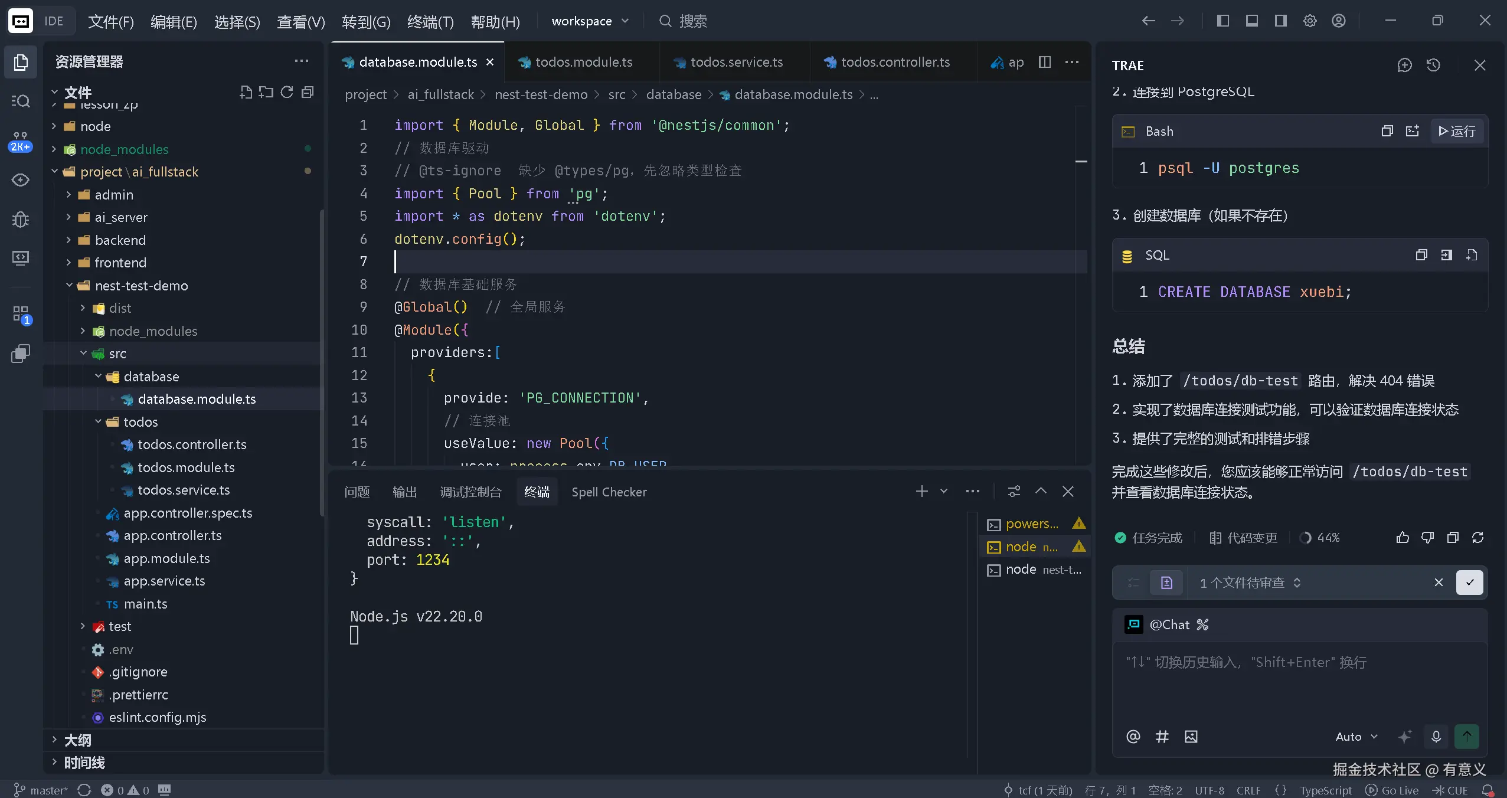Click the new chat icon in TRAE panel
Image resolution: width=1507 pixels, height=798 pixels.
click(1404, 66)
